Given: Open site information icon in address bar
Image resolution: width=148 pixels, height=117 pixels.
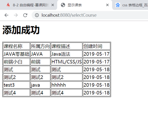Looking at the screenshot, I should point(37,15).
